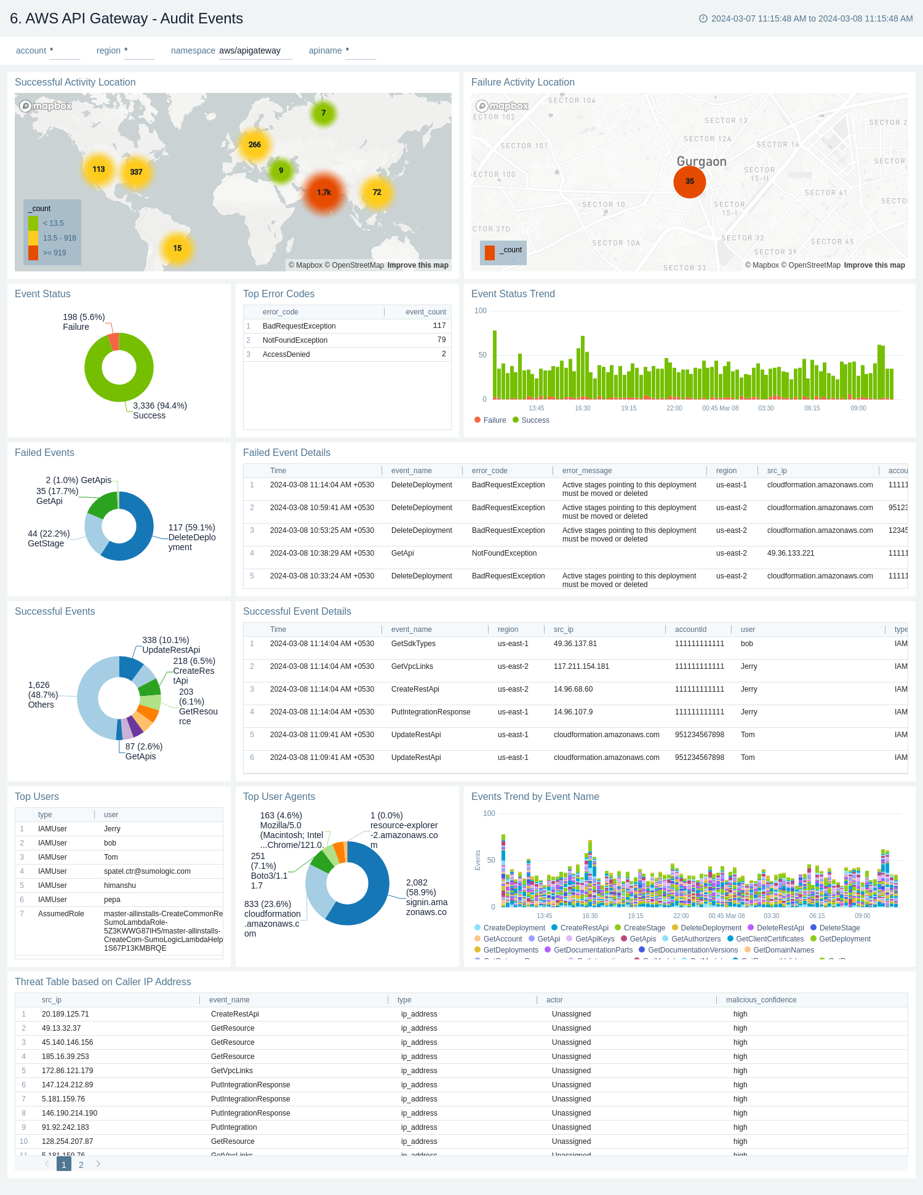Viewport: 923px width, 1195px height.
Task: Toggle GetAccount series in legend
Action: (x=498, y=939)
